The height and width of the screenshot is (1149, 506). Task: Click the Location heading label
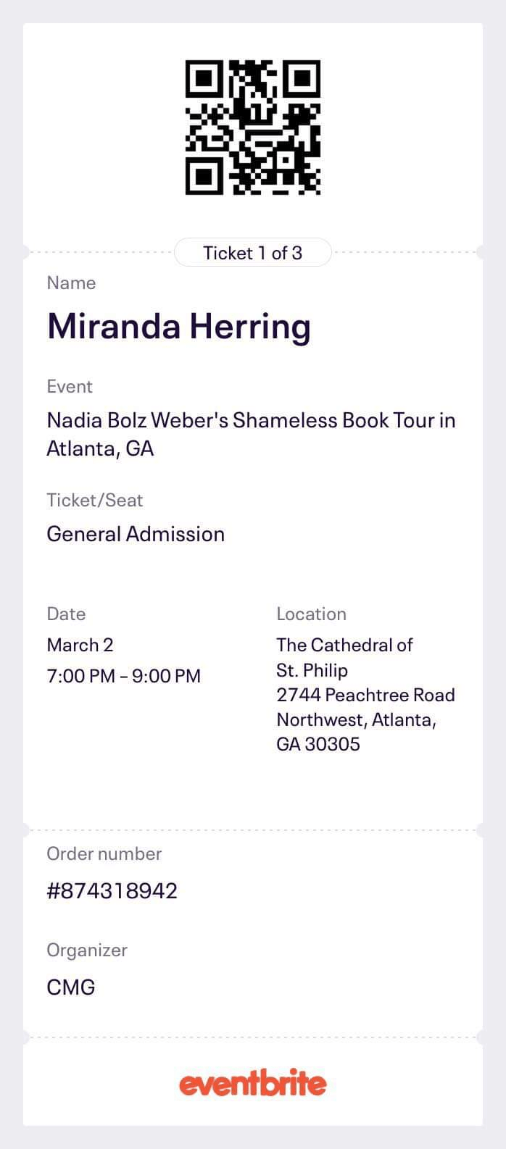click(x=311, y=614)
